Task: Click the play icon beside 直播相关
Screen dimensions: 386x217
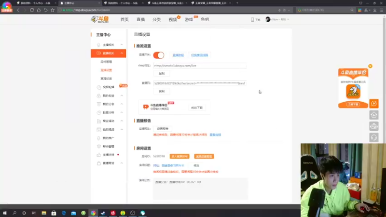Action: 99,53
